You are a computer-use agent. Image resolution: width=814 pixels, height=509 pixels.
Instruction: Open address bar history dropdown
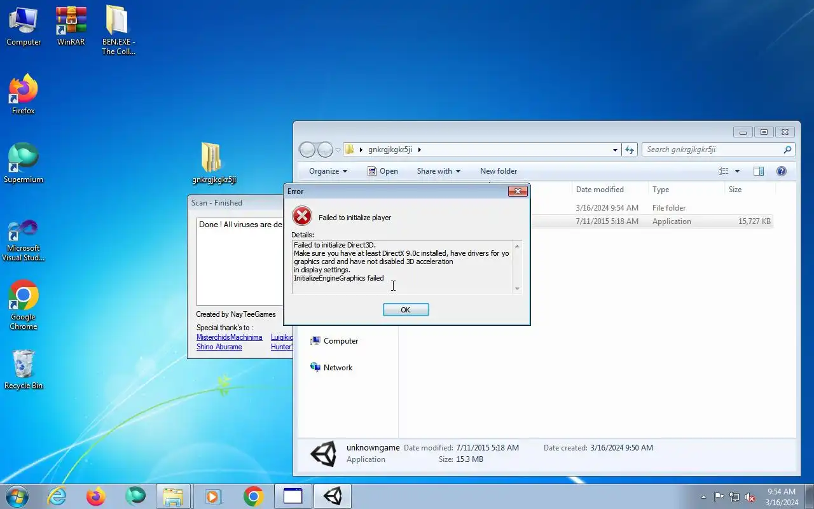615,150
